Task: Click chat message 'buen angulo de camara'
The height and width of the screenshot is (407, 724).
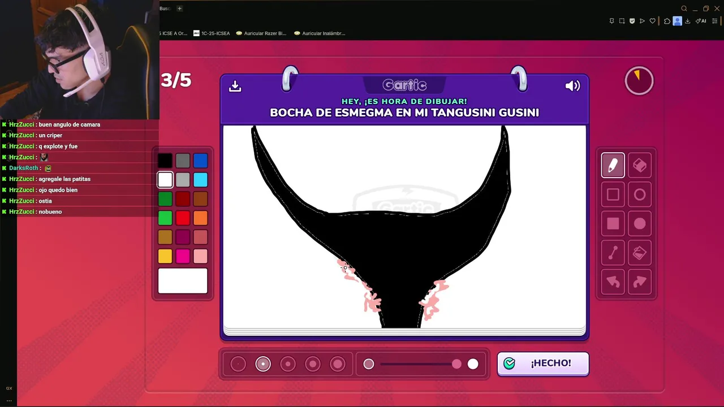Action: [x=69, y=124]
